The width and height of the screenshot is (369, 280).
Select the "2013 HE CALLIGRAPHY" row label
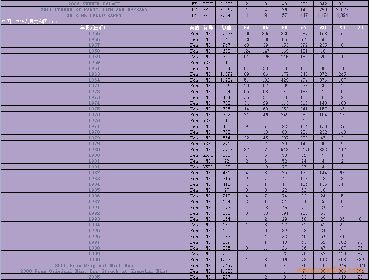pos(94,16)
